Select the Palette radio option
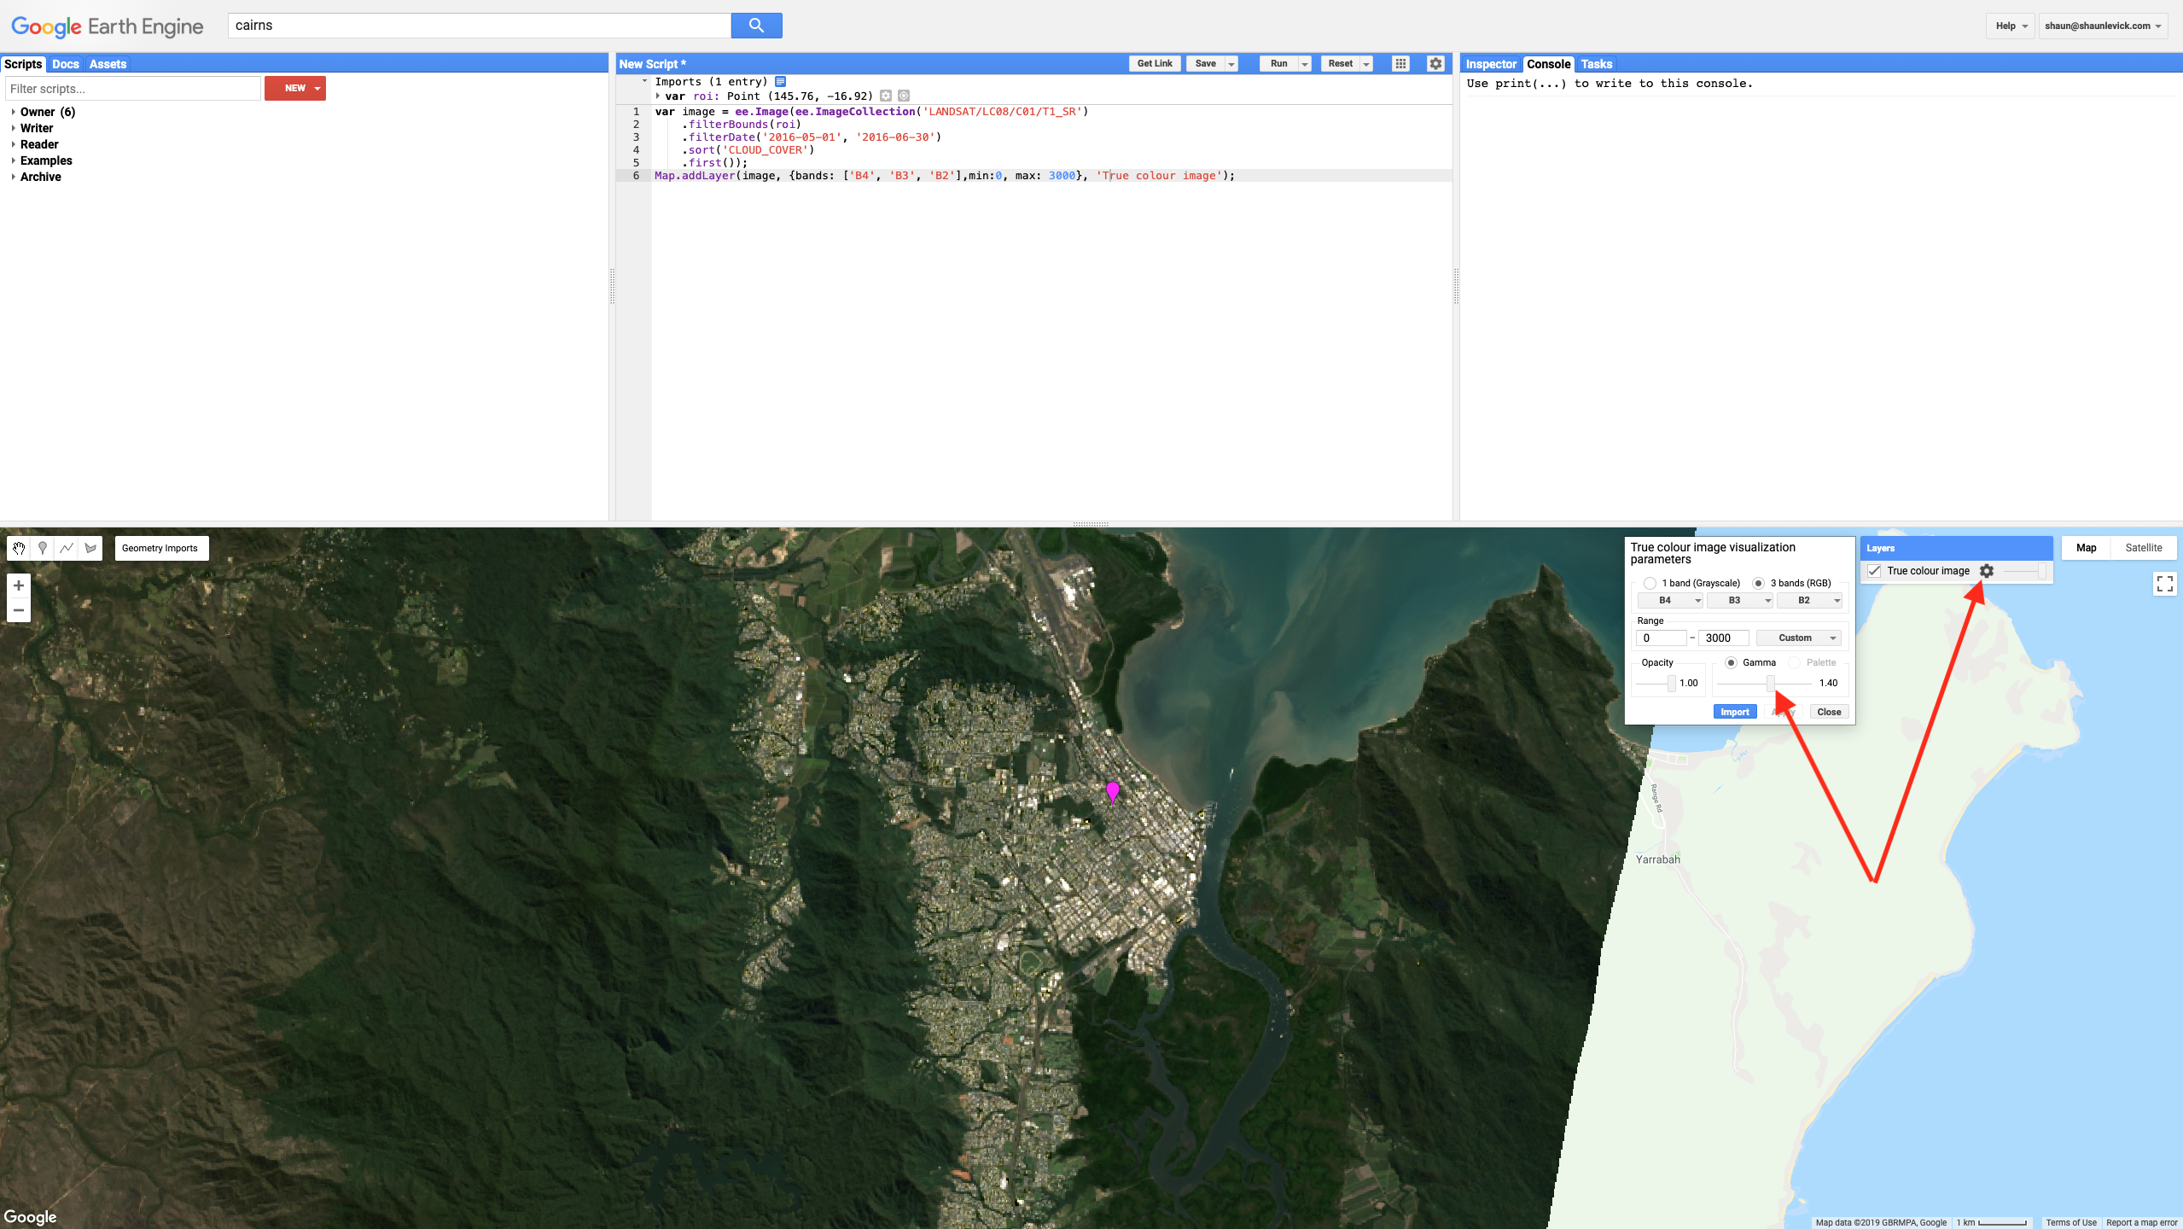This screenshot has height=1229, width=2183. (1794, 662)
